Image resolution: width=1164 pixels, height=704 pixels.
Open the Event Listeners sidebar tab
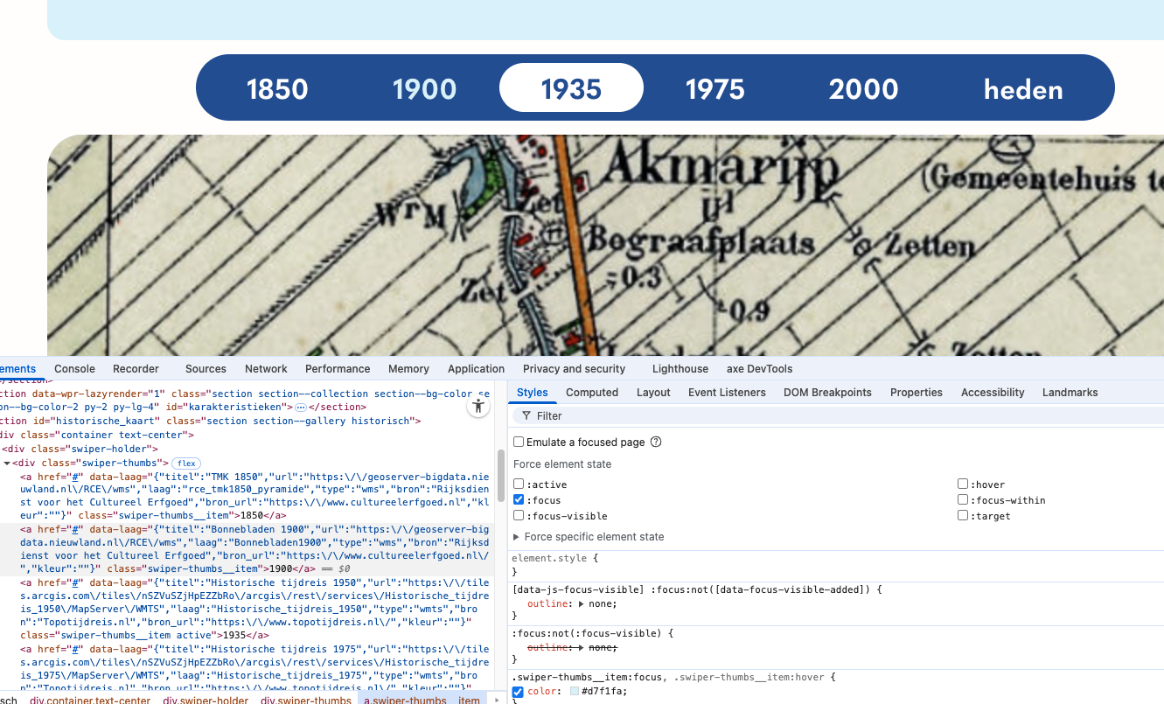click(x=727, y=393)
